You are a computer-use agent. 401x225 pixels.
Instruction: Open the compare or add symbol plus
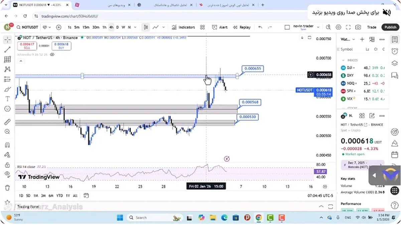pyautogui.click(x=59, y=27)
